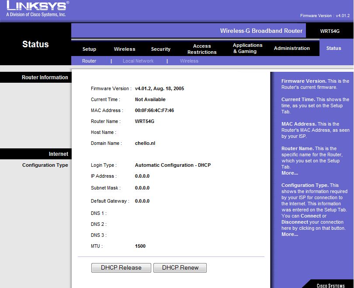Click Automatic Configuration - DHCP login type

[173, 165]
